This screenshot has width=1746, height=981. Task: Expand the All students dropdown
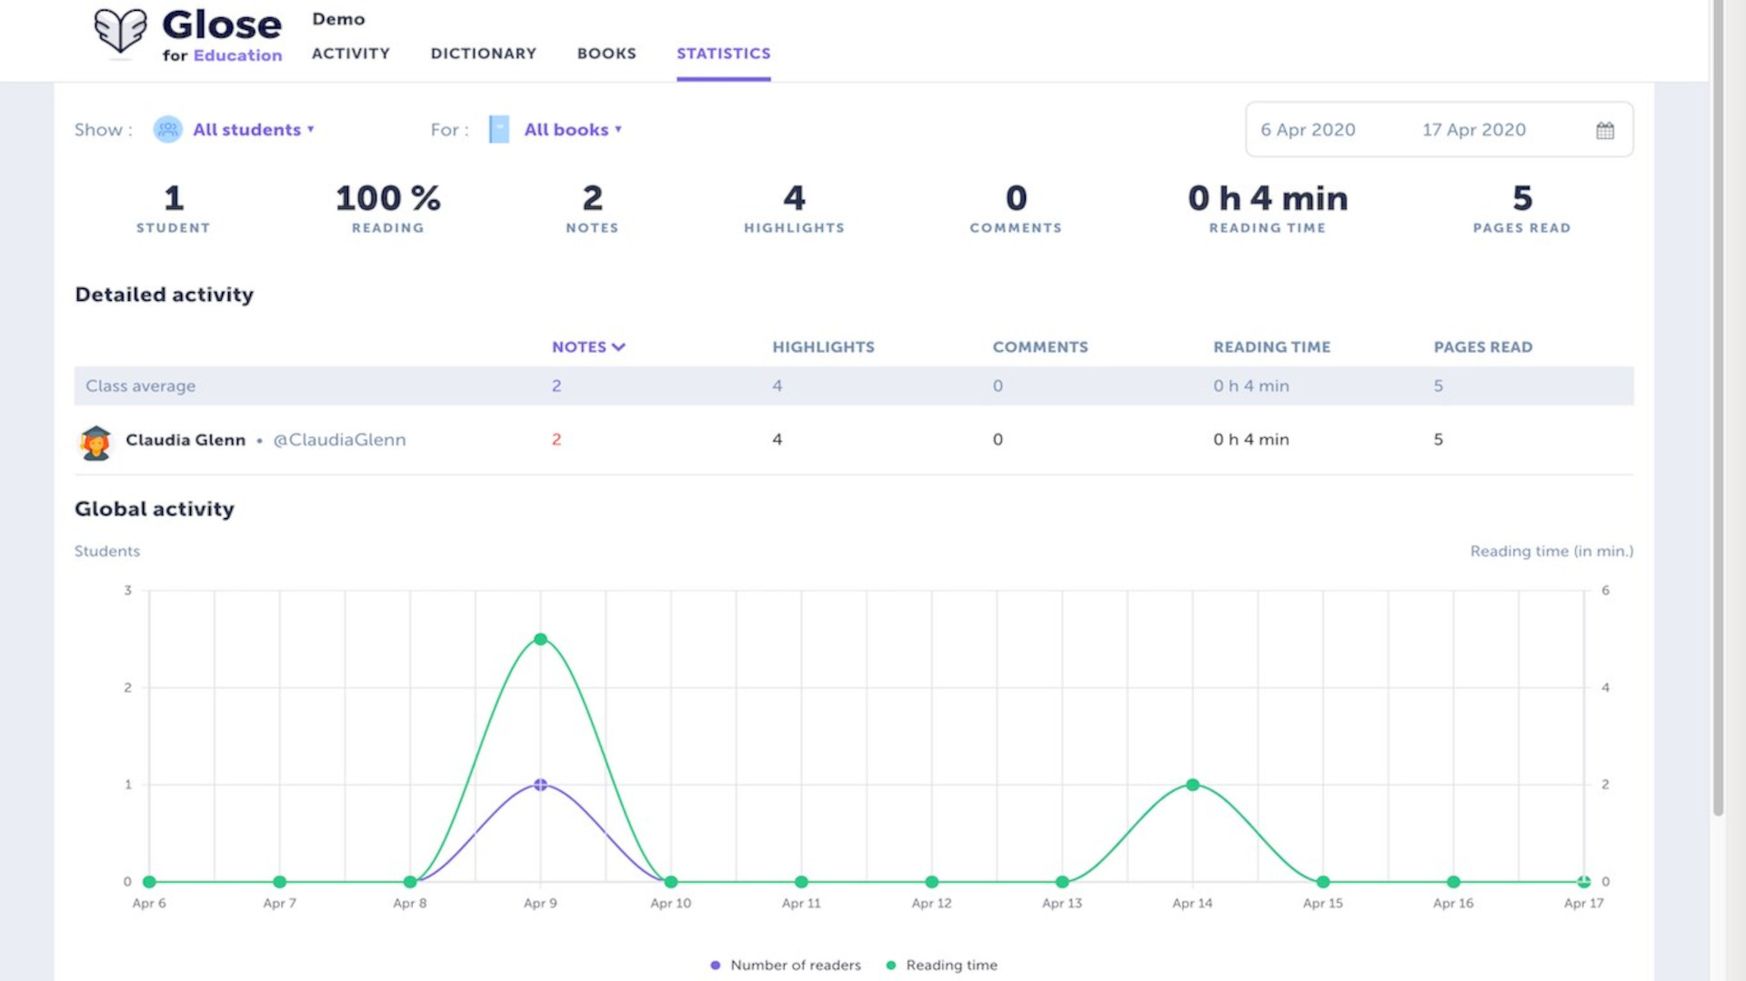pyautogui.click(x=254, y=129)
